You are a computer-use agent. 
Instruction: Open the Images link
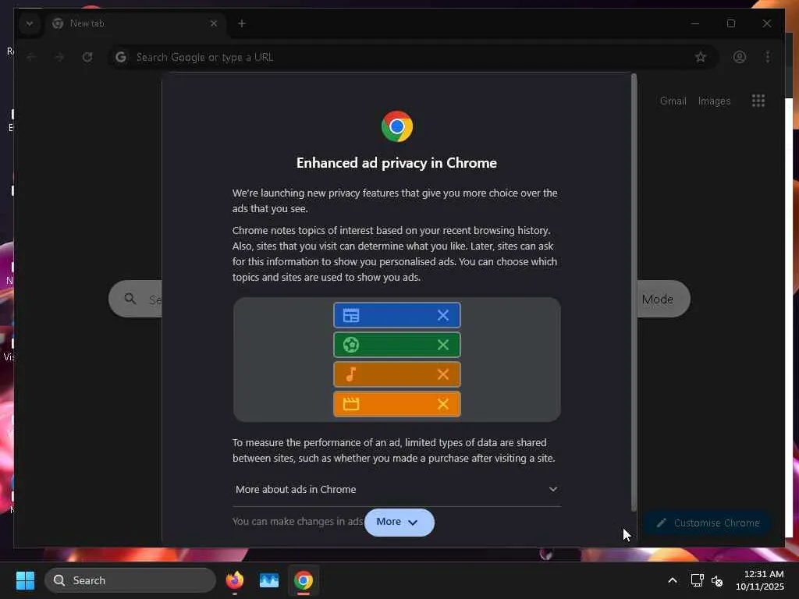coord(714,101)
